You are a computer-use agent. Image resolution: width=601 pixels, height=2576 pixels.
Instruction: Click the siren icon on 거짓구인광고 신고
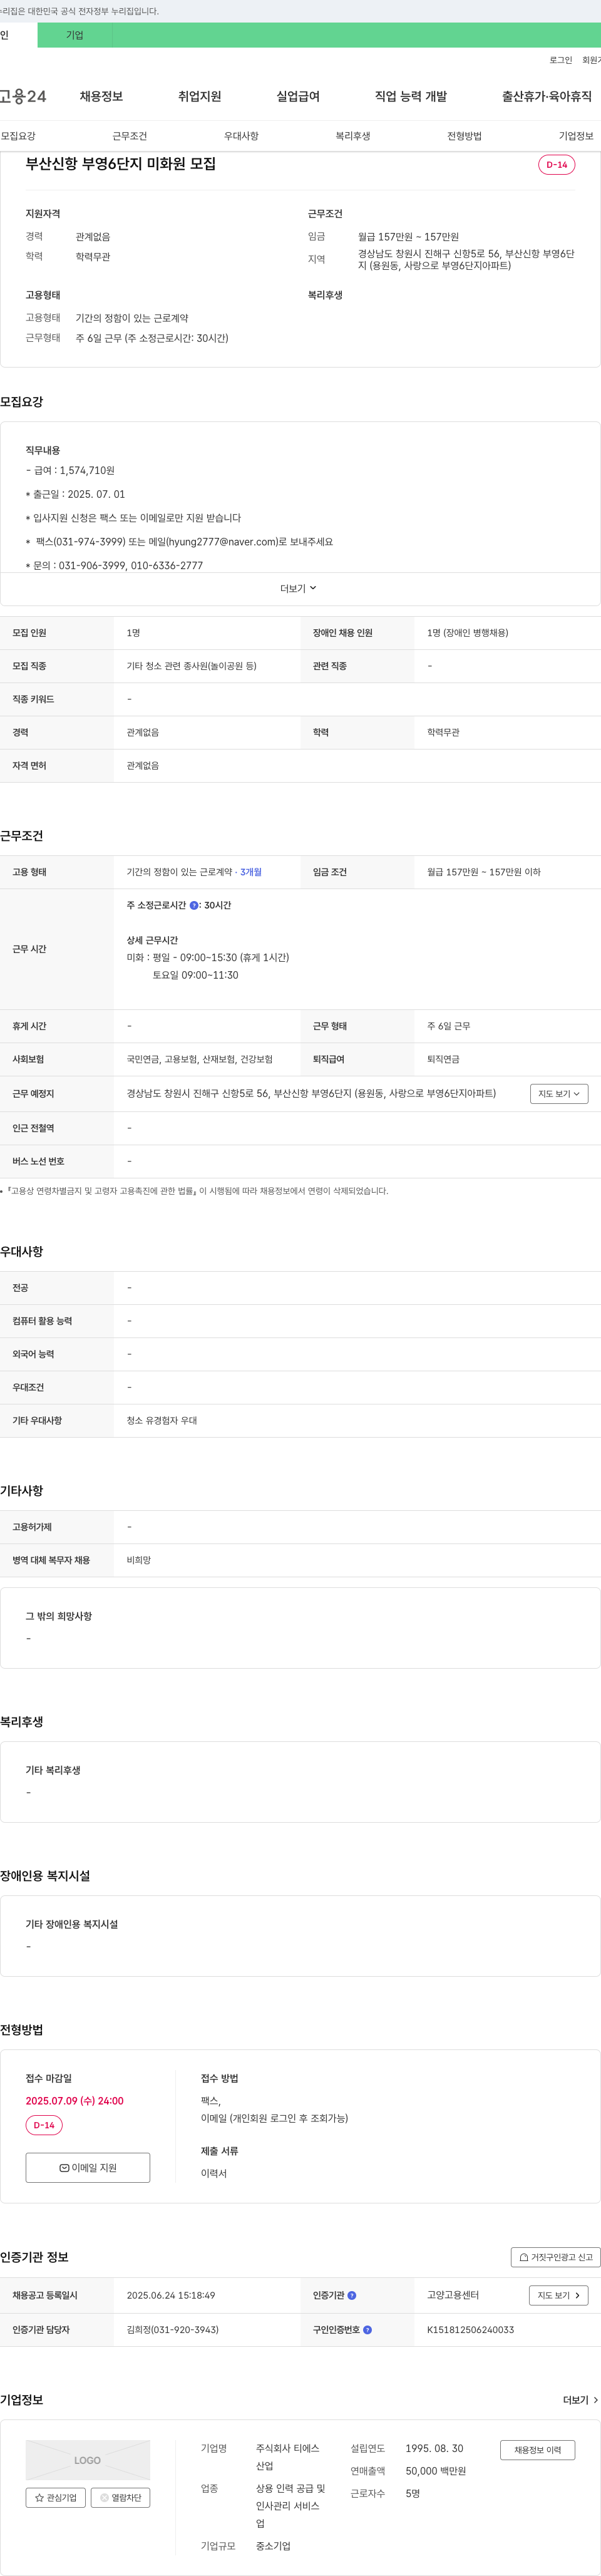(524, 2257)
